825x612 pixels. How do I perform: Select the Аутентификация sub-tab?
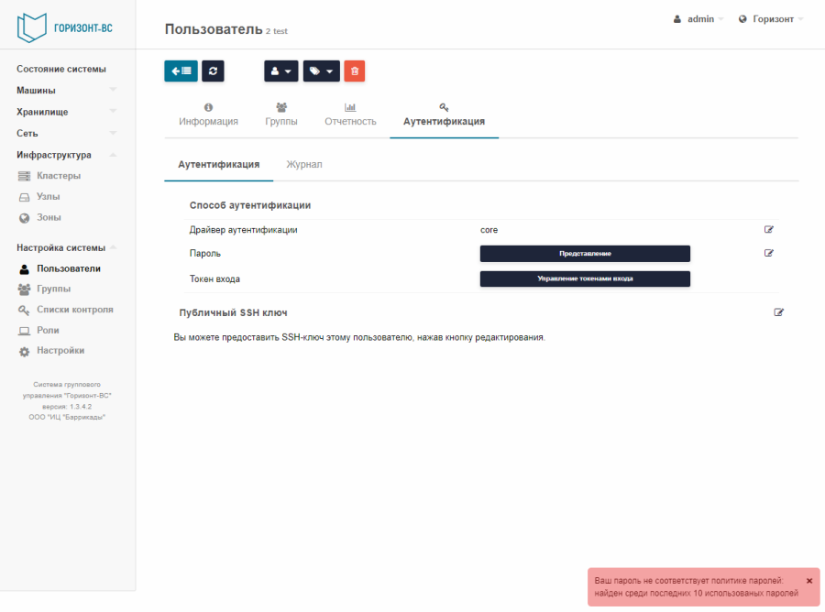click(x=219, y=165)
